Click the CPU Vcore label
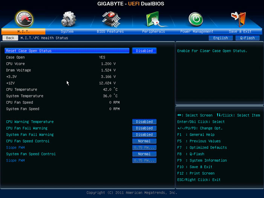Viewport: 264px width, 198px height. (15, 64)
